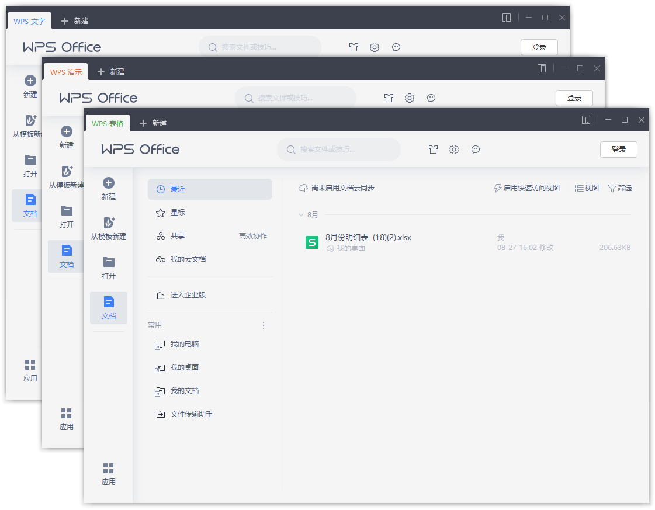Image resolution: width=655 pixels, height=510 pixels.
Task: Click 登录 button in WPS 演示 window
Action: (574, 98)
